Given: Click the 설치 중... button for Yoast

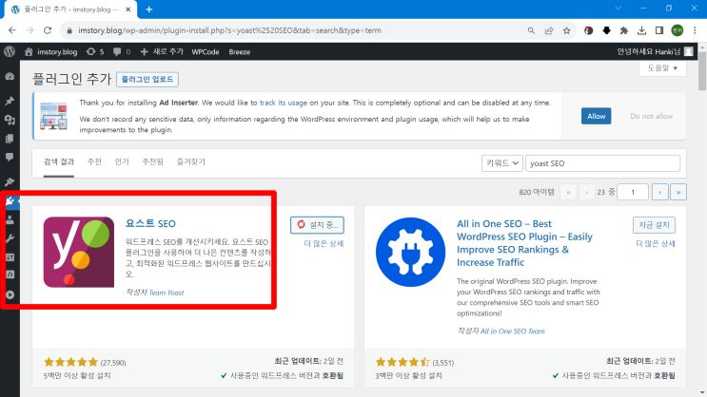Looking at the screenshot, I should [317, 224].
